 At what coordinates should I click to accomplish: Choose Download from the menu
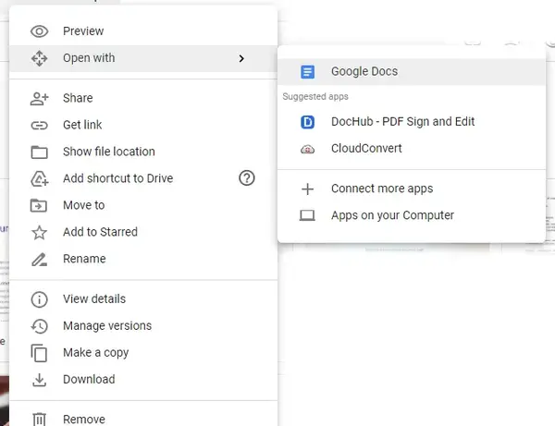(x=143, y=380)
